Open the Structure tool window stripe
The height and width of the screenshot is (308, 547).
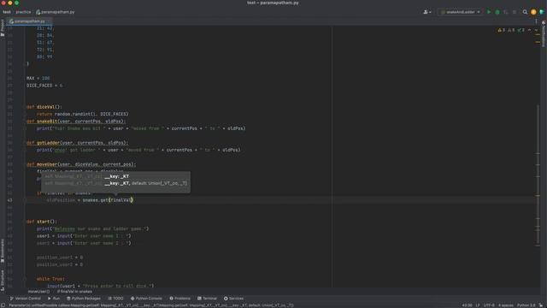[3, 280]
